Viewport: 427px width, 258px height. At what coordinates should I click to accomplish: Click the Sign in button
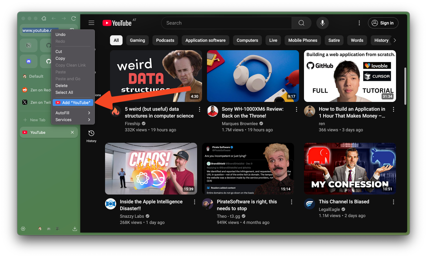pos(383,23)
